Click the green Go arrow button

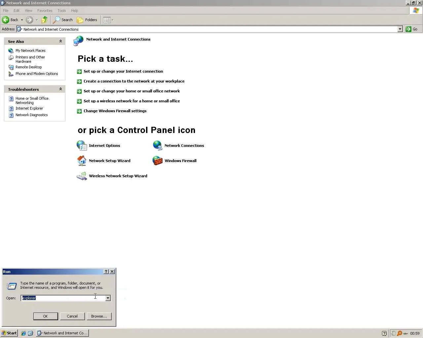(411, 29)
